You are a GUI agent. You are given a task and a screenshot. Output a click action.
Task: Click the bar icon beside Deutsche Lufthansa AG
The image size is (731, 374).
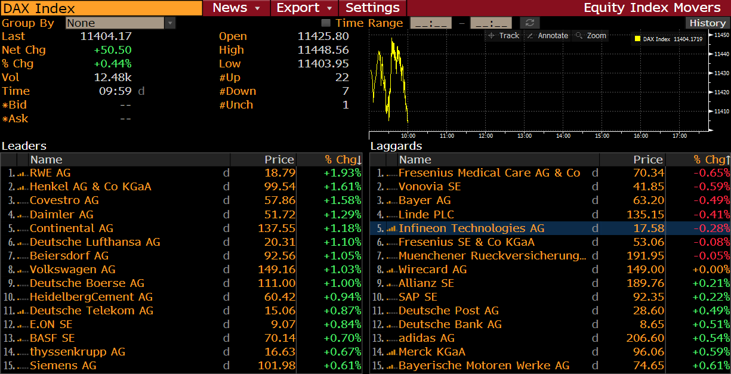(22, 242)
